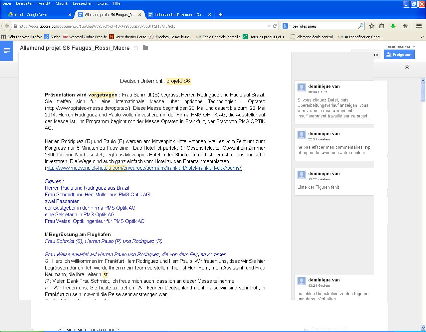The height and width of the screenshot is (332, 426).
Task: Open a new tab with plus button
Action: (x=221, y=15)
